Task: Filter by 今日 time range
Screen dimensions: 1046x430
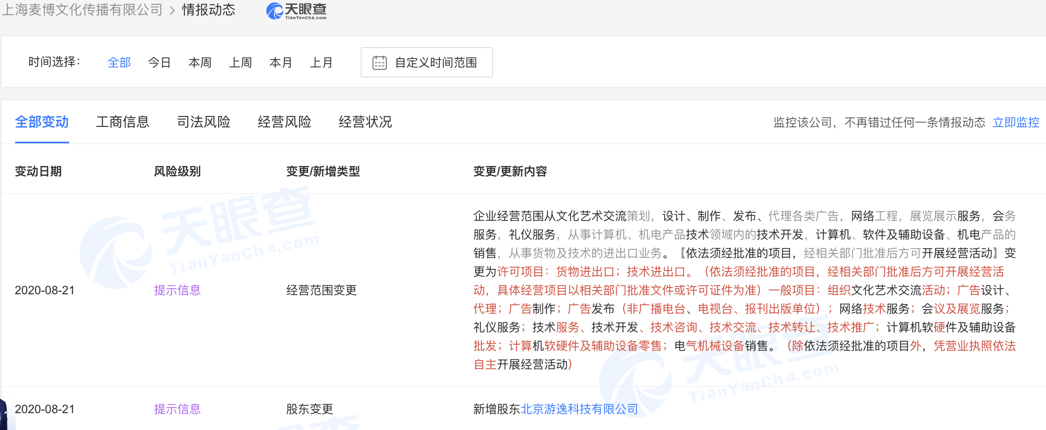Action: coord(159,62)
